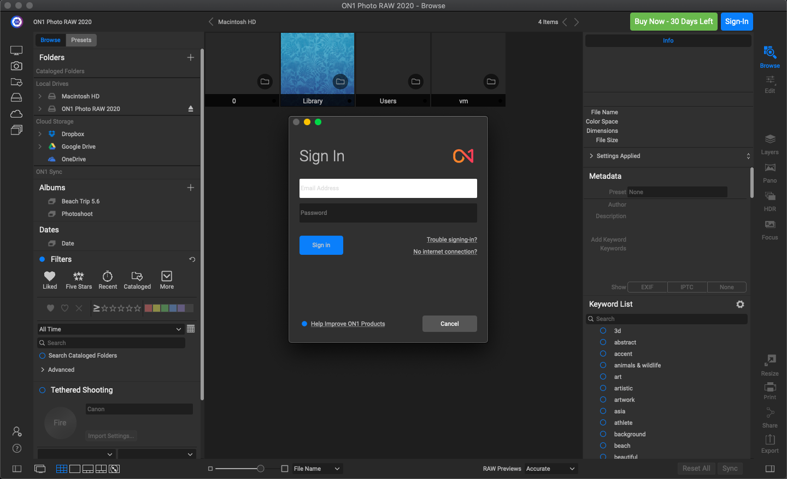787x479 pixels.
Task: Select the Pano module icon
Action: coord(770,168)
